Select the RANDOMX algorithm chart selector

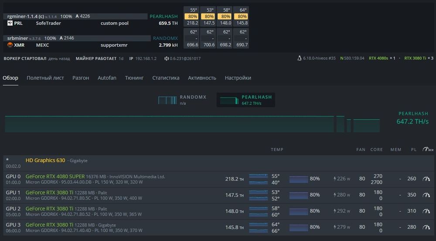click(182, 100)
